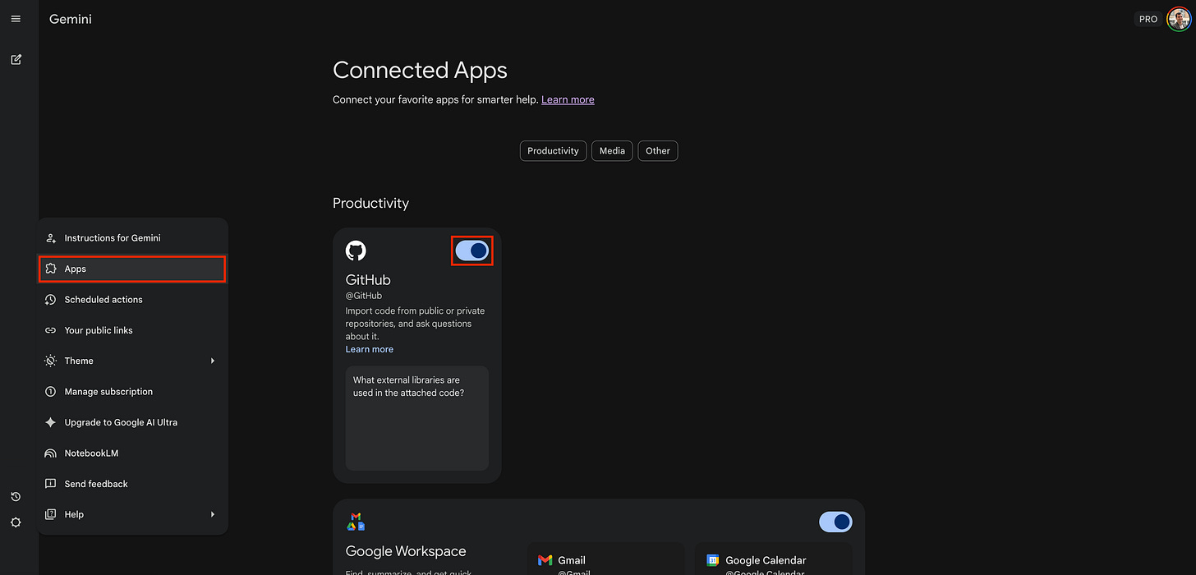Select the Other category filter
The height and width of the screenshot is (575, 1196).
(x=657, y=150)
